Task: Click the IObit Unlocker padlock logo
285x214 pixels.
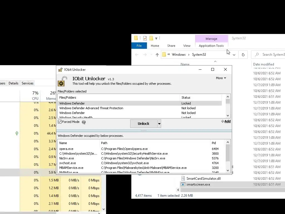Action: [62, 81]
